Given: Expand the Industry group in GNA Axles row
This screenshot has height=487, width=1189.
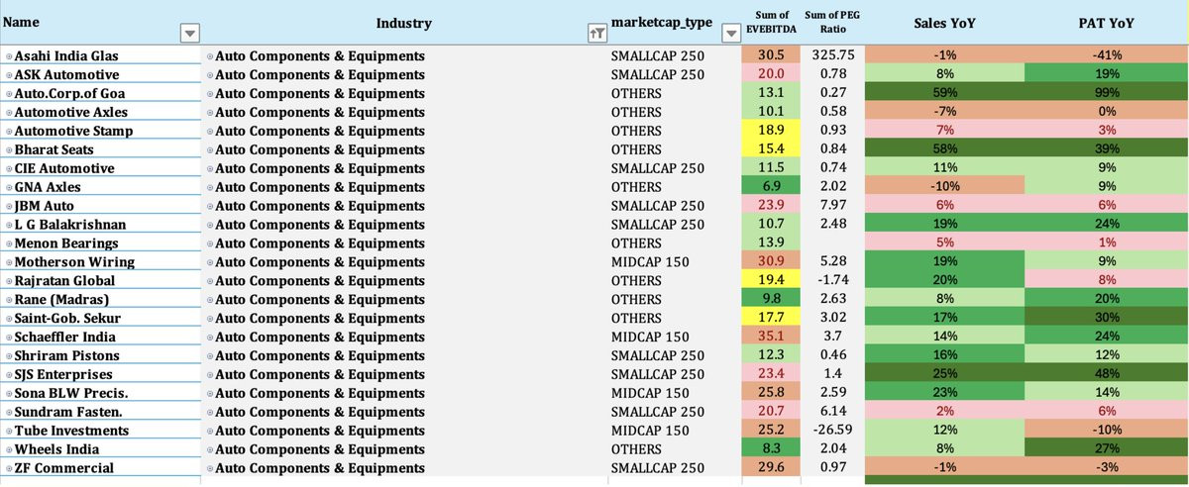Looking at the screenshot, I should [210, 188].
